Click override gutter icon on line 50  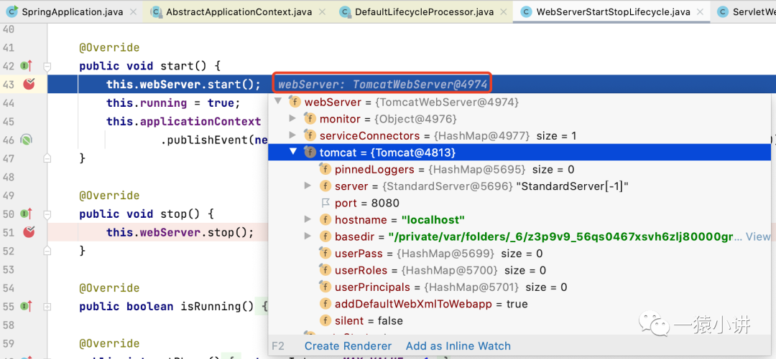click(27, 214)
